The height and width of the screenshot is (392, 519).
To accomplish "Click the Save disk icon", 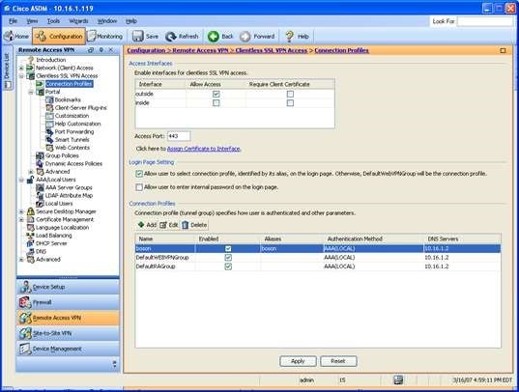I will coord(137,37).
